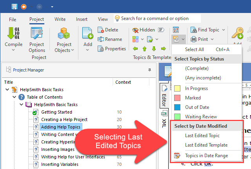Image resolution: width=251 pixels, height=169 pixels.
Task: Select the yellow In Progress status
Action: [207, 88]
